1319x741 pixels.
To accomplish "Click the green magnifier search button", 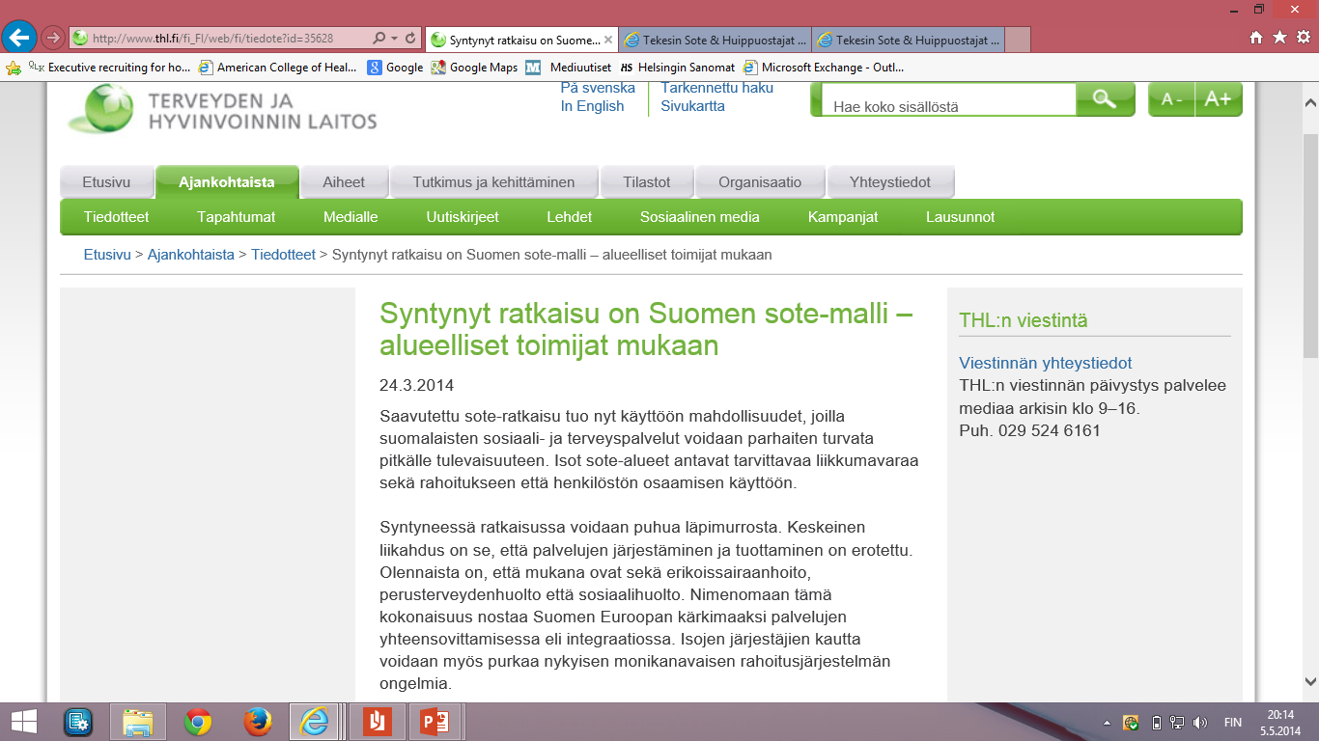I will 1105,99.
